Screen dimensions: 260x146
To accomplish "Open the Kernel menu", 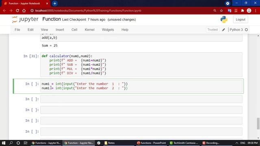I will point(89,30).
